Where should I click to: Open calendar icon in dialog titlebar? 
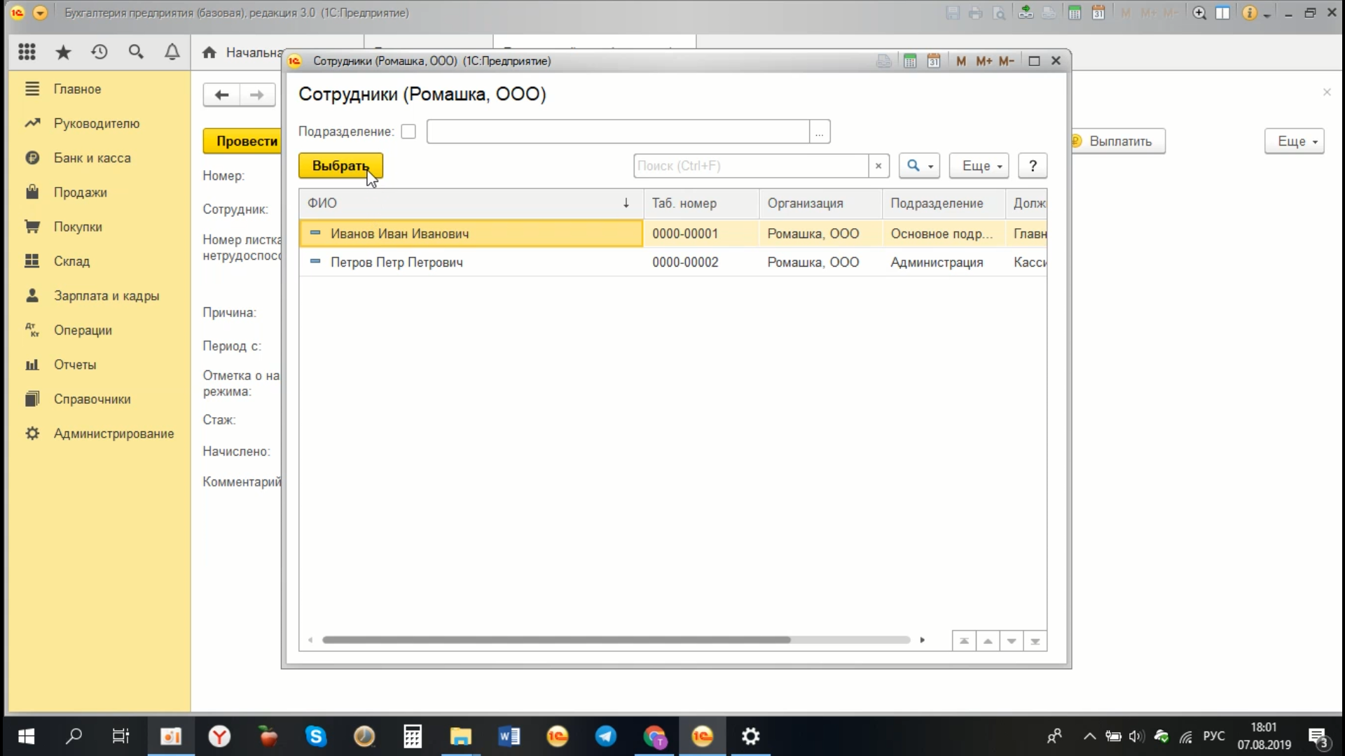[933, 61]
